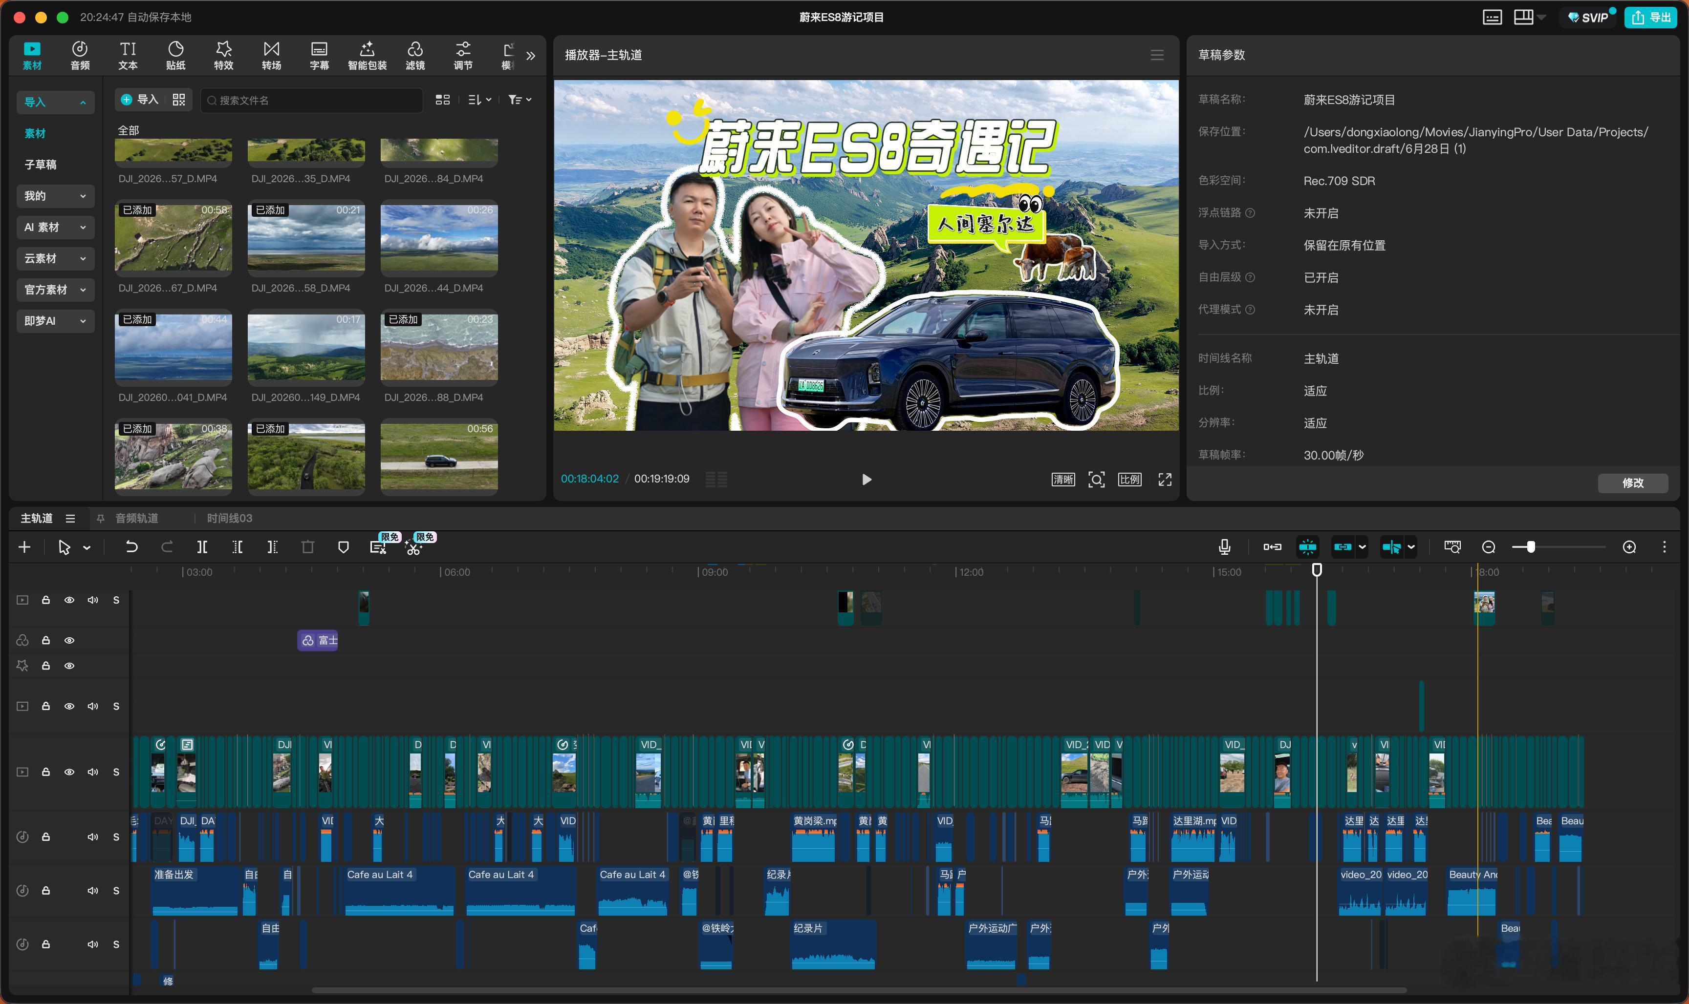
Task: Open the subtitle layout icon in title bar
Action: (1492, 17)
